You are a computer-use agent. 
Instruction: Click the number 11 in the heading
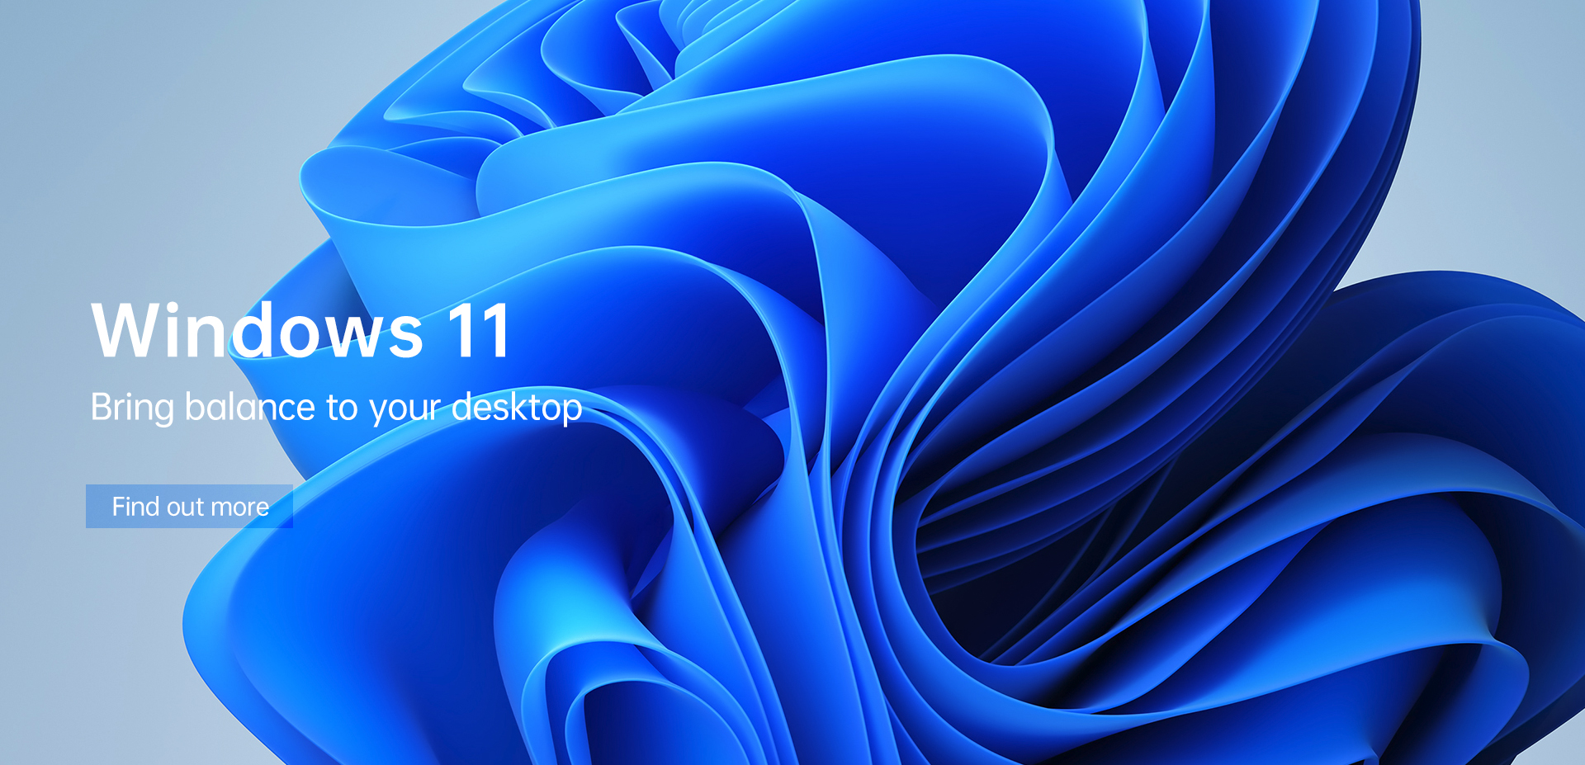click(x=480, y=331)
